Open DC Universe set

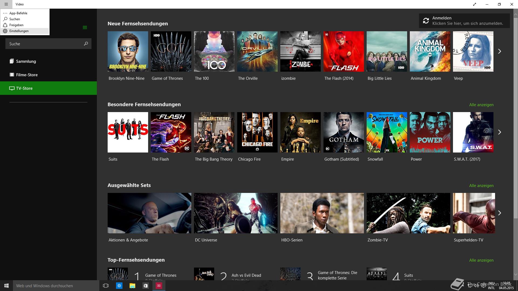236,213
